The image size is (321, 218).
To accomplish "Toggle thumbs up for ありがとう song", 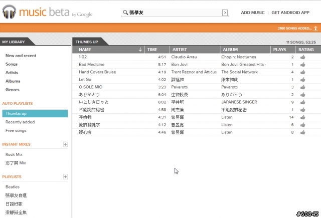I will (302, 95).
